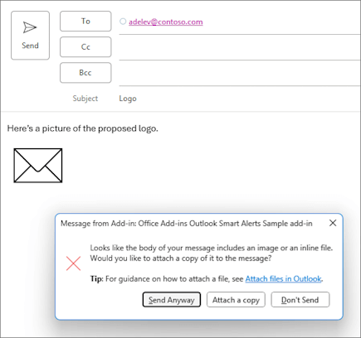361x338 pixels.
Task: Click the adelev@contoso.com recipient
Action: click(x=166, y=22)
